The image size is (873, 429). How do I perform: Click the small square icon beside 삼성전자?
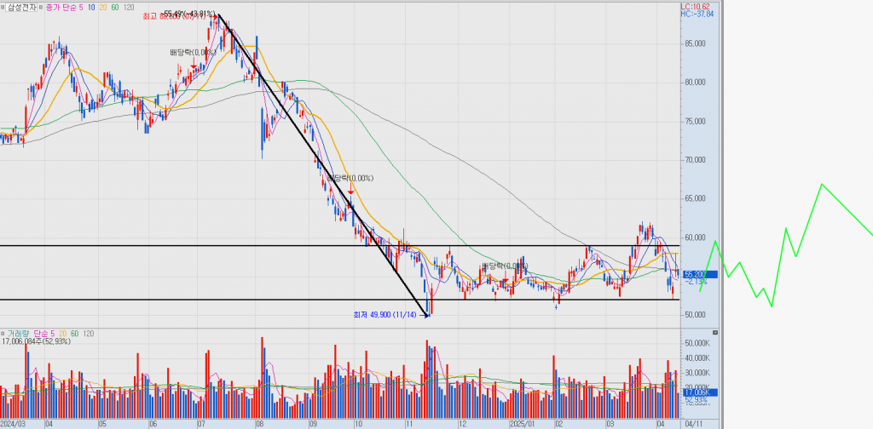click(4, 7)
